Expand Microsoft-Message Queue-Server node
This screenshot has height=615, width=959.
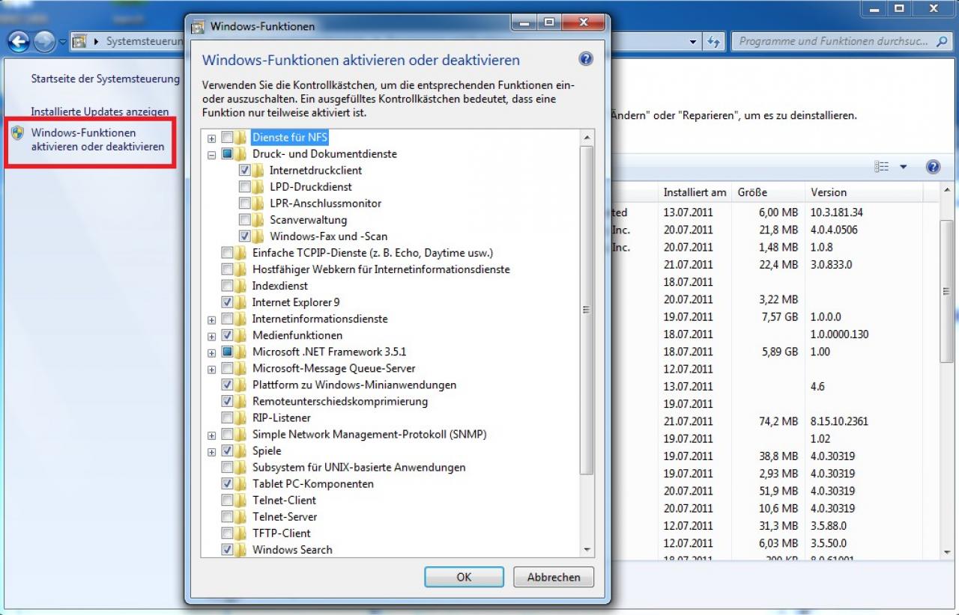(x=212, y=369)
